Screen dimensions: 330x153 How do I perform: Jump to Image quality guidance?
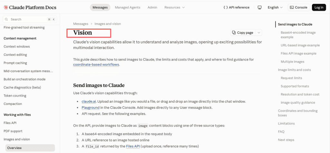[298, 103]
